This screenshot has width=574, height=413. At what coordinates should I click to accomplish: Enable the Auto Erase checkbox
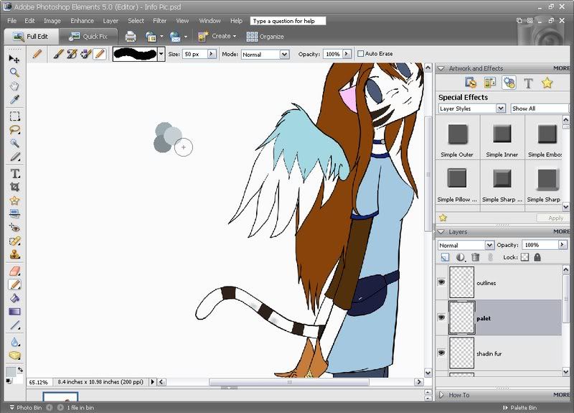coord(361,54)
